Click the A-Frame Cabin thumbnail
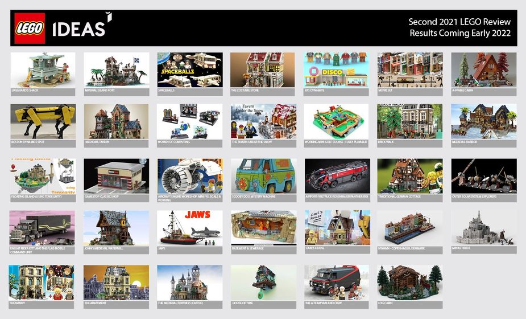Screen dimensions: 526x319 pos(483,70)
